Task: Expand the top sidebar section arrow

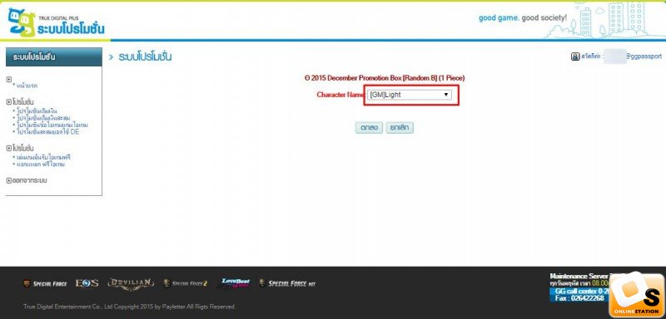Action: click(9, 79)
